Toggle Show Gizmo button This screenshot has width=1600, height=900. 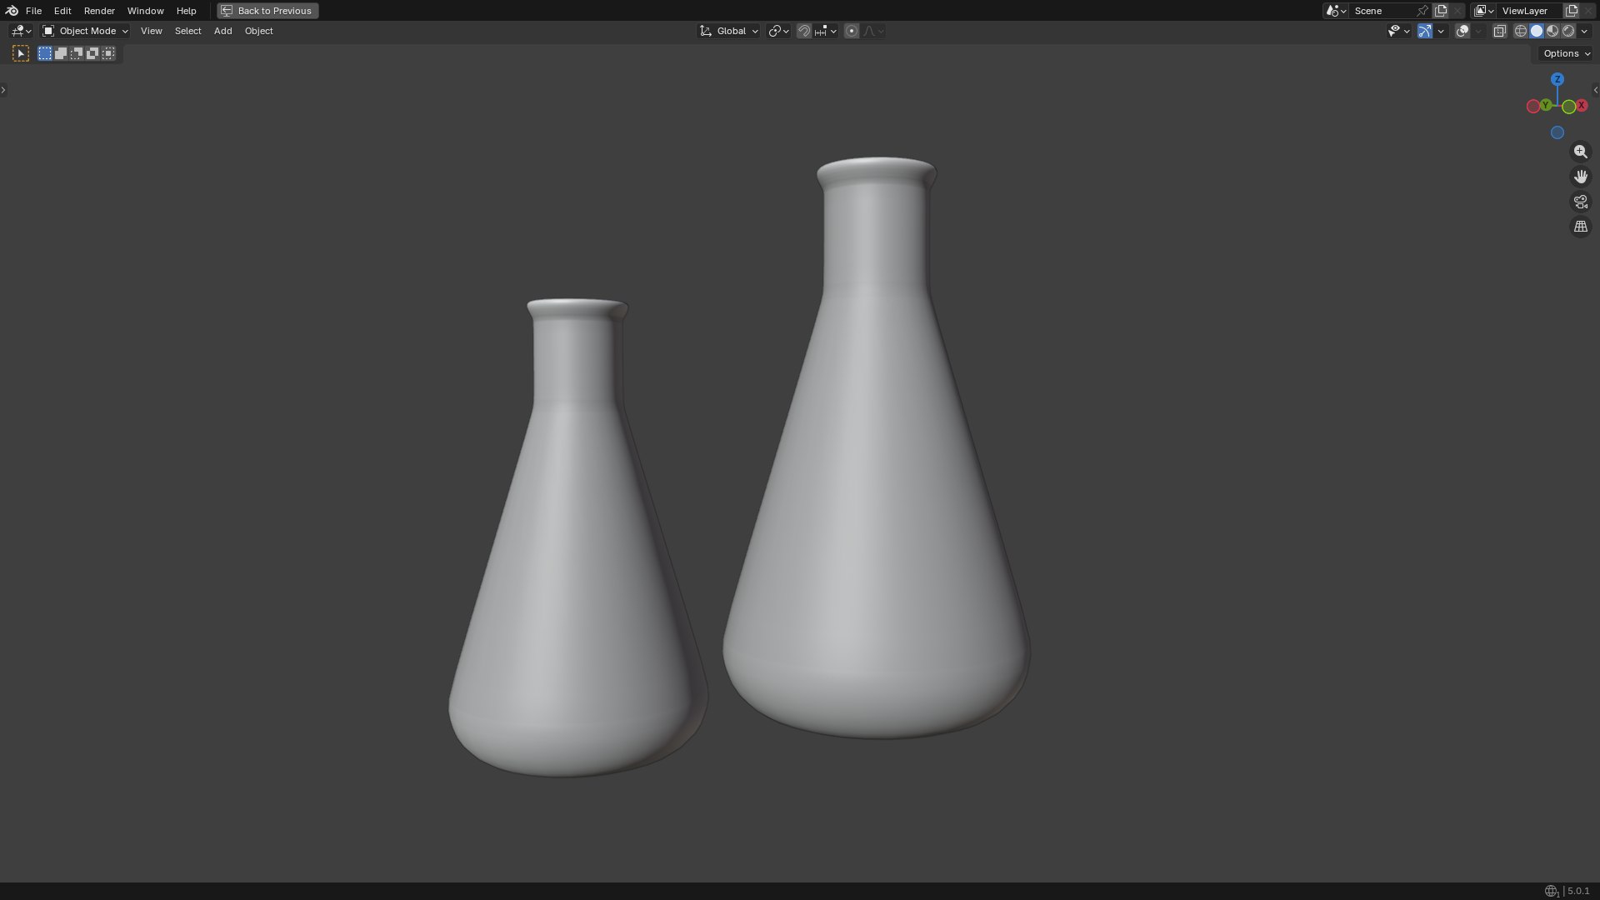point(1425,31)
